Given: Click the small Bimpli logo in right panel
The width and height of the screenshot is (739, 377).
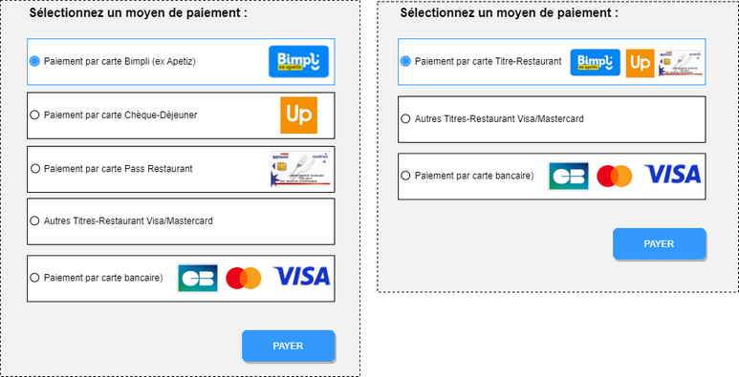Looking at the screenshot, I should tap(596, 62).
